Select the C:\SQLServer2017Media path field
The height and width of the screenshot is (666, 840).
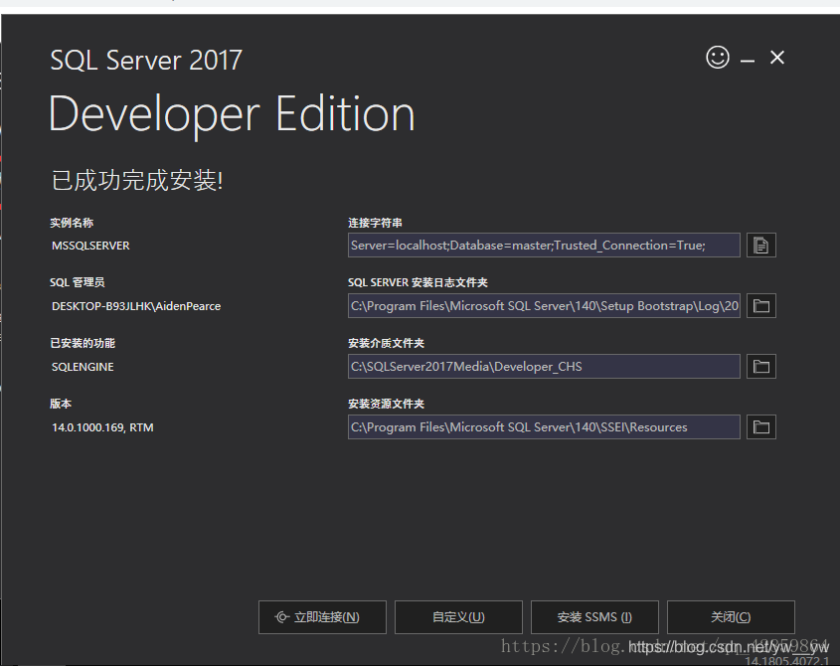[544, 367]
